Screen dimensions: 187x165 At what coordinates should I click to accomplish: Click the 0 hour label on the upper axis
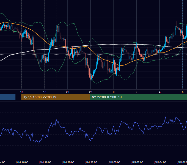pyautogui.click(x=114, y=92)
